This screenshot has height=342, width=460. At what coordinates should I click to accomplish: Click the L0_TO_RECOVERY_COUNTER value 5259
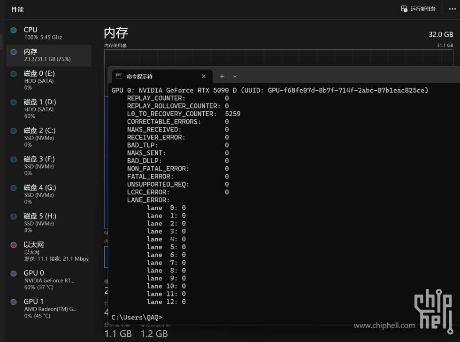pos(233,114)
